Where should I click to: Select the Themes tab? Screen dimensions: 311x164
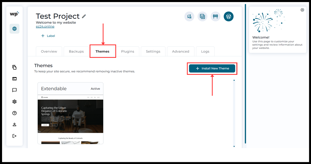[x=102, y=51]
